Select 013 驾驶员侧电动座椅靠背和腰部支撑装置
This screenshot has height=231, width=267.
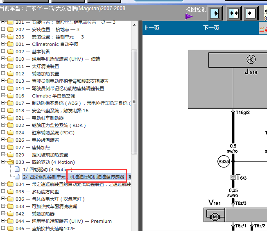[62, 81]
